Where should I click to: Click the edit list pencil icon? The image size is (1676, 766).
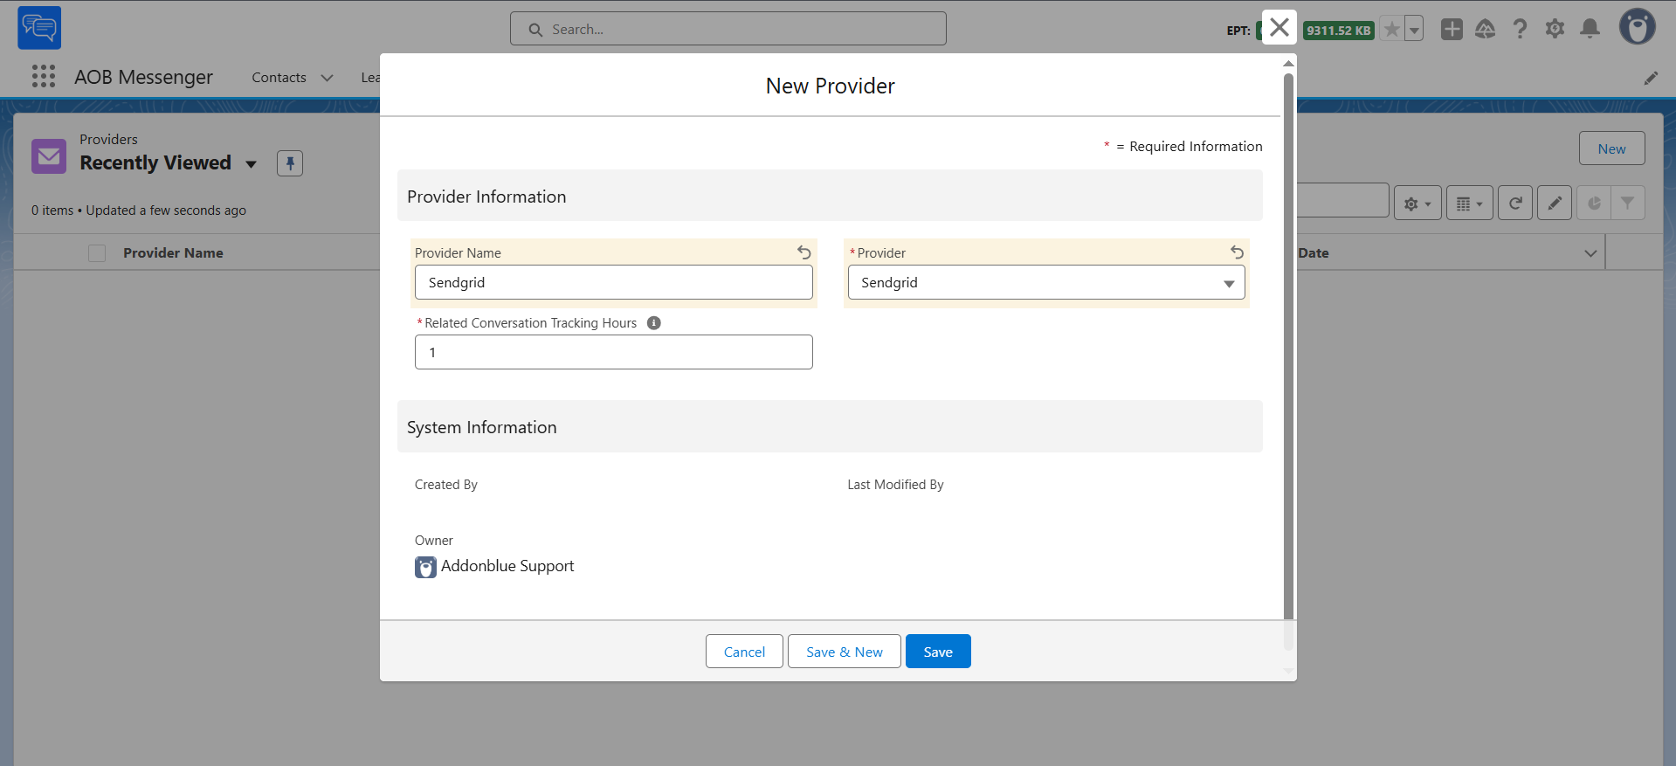[x=1555, y=203]
